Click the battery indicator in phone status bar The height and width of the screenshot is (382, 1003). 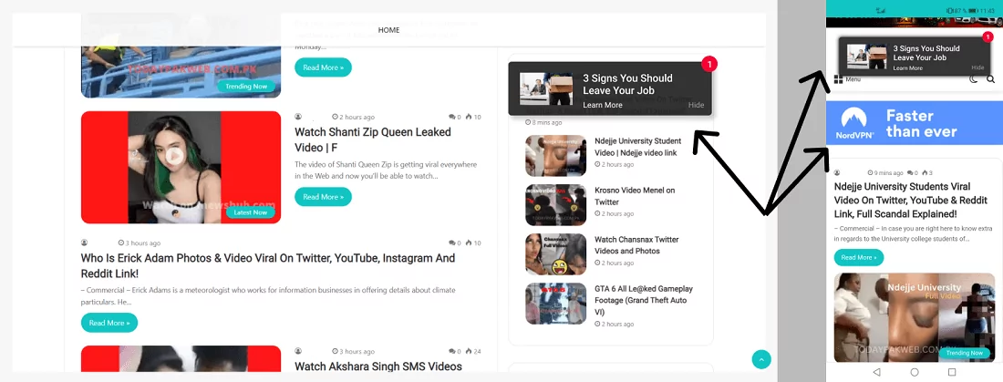972,11
